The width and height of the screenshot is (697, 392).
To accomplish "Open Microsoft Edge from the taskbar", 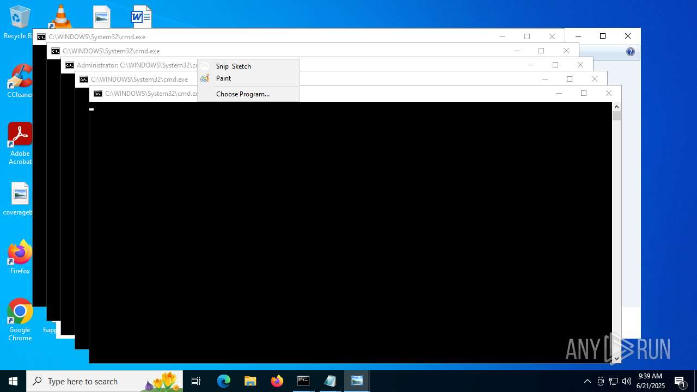I will coord(224,381).
